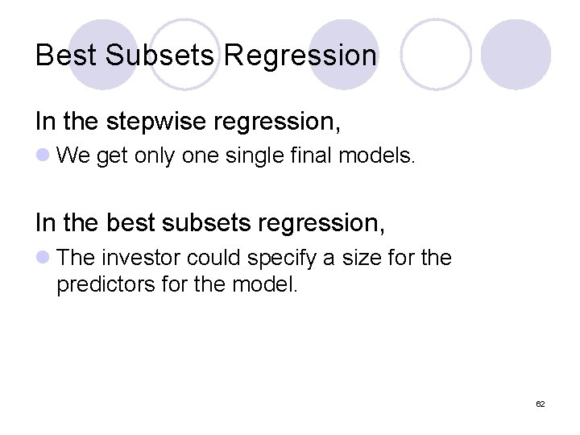Click the line "We get only one single final models."
580x435 pixels.
click(x=237, y=155)
